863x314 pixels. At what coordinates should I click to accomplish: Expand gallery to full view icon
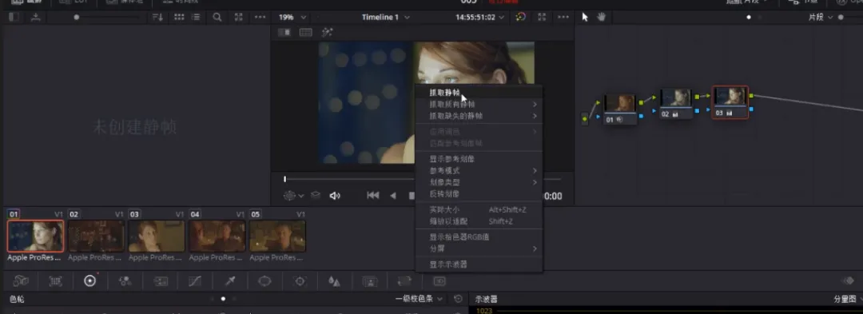point(238,17)
